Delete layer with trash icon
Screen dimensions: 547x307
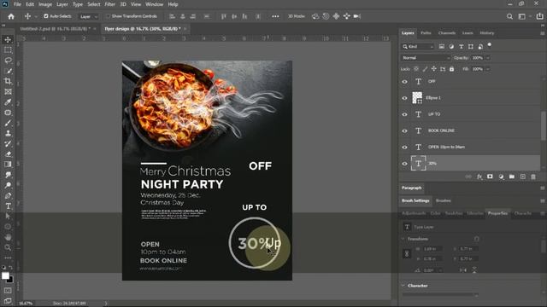pos(533,177)
